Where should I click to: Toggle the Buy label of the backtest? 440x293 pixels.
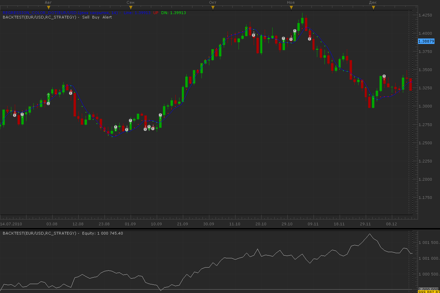click(96, 17)
